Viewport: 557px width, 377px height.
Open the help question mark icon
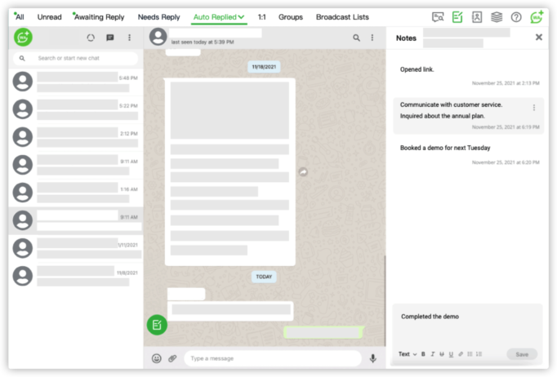click(x=516, y=16)
